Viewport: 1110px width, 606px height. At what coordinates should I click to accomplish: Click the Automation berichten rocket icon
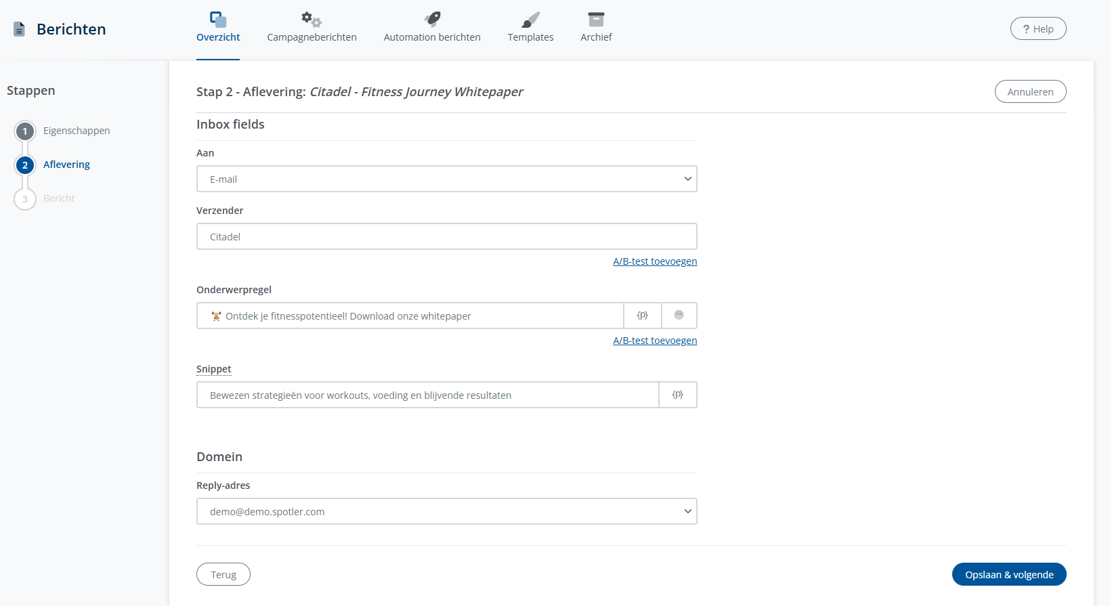click(x=432, y=19)
